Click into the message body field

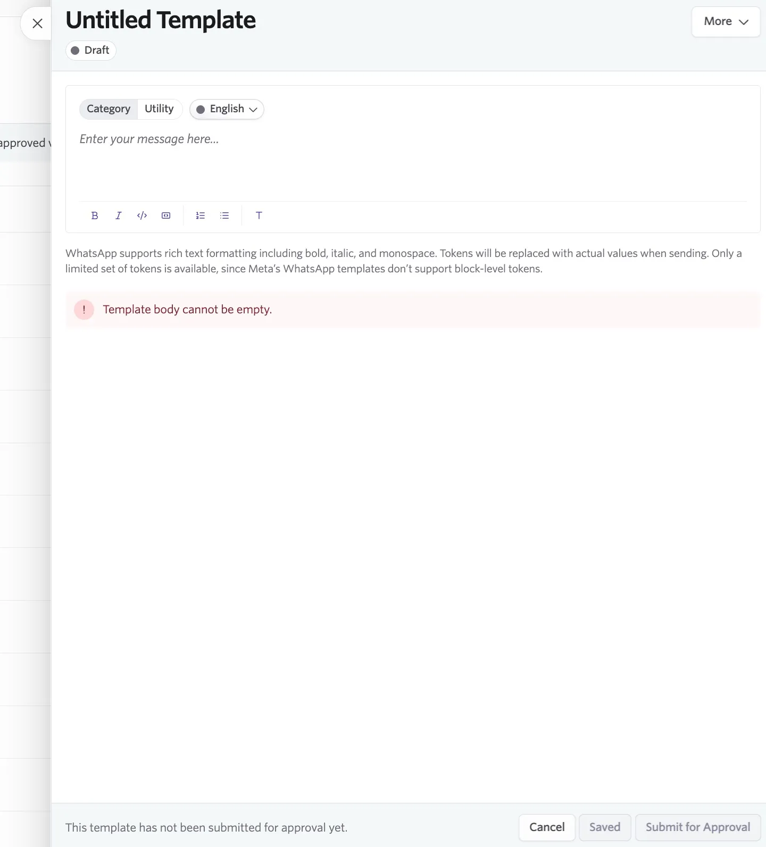413,163
